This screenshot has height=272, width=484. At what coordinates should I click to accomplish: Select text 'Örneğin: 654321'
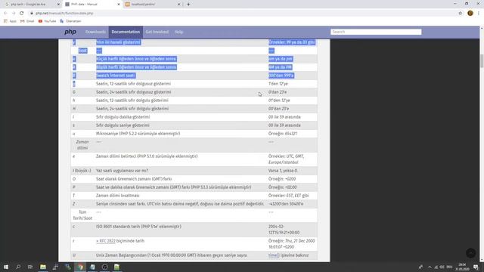(283, 134)
